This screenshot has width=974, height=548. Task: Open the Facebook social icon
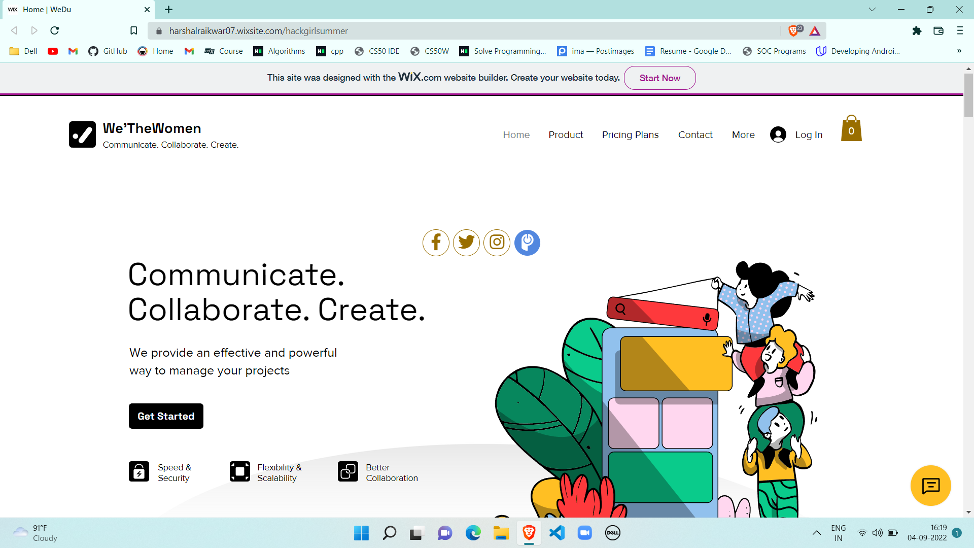click(x=436, y=243)
